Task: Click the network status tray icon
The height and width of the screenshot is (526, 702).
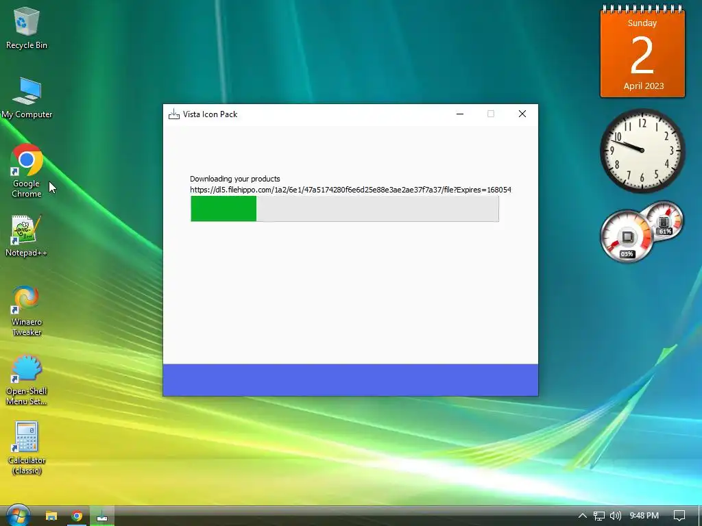Action: click(599, 516)
